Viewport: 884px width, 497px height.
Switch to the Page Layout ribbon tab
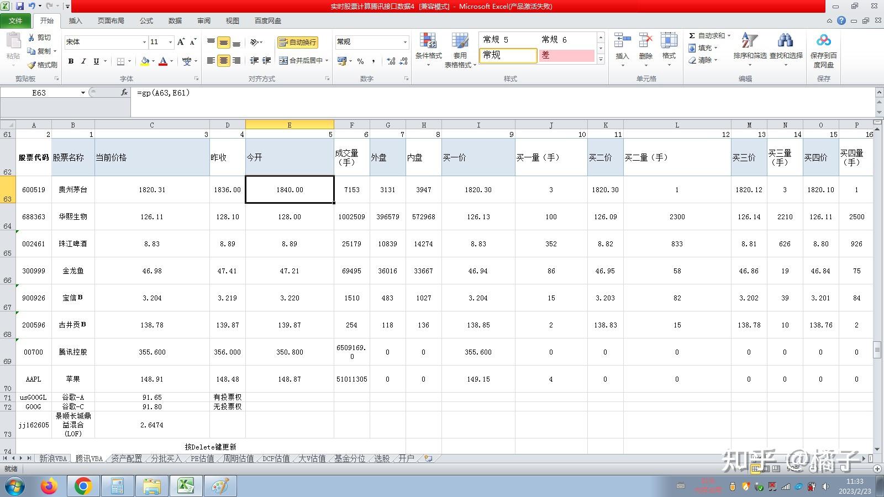point(111,21)
